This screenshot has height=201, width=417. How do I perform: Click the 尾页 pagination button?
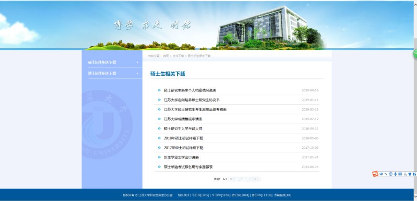(x=257, y=179)
